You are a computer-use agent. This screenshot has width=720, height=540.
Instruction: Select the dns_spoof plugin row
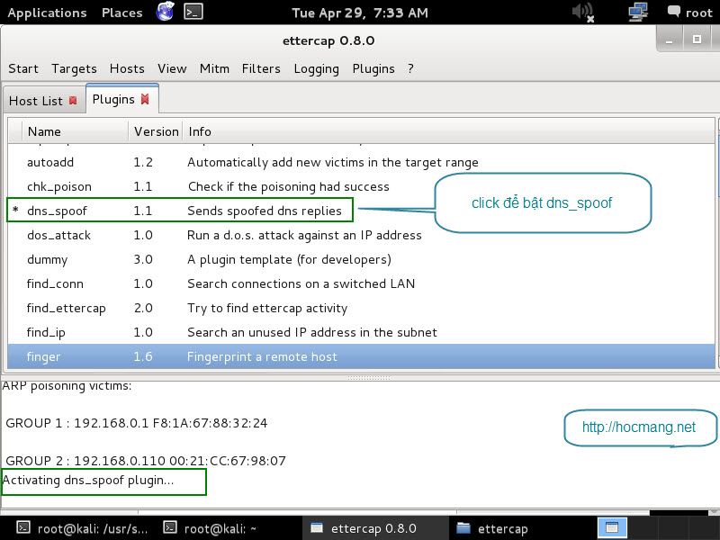361,211
